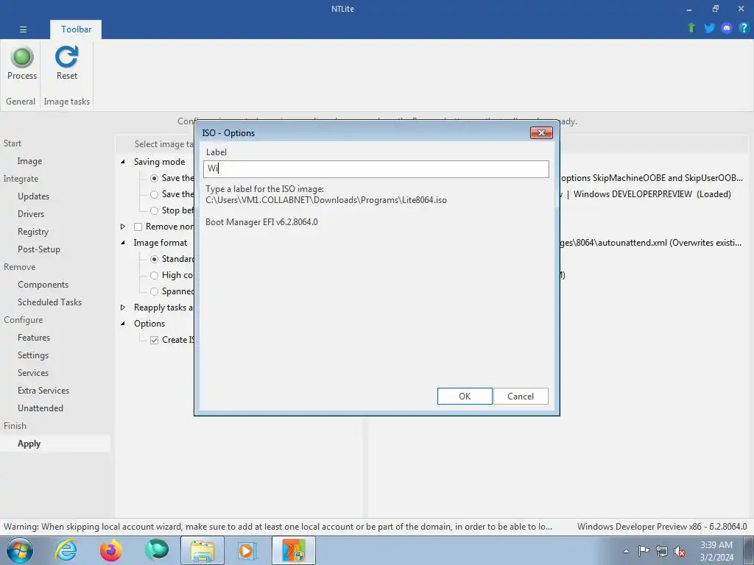Open the Twitter bird icon link
This screenshot has height=565, width=754.
[x=709, y=28]
